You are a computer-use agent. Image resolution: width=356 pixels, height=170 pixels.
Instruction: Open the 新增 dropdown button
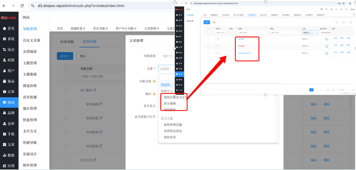pyautogui.click(x=65, y=56)
